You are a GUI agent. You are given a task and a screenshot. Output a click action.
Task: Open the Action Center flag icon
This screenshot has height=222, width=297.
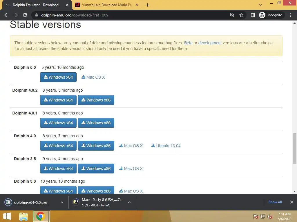pyautogui.click(x=256, y=217)
